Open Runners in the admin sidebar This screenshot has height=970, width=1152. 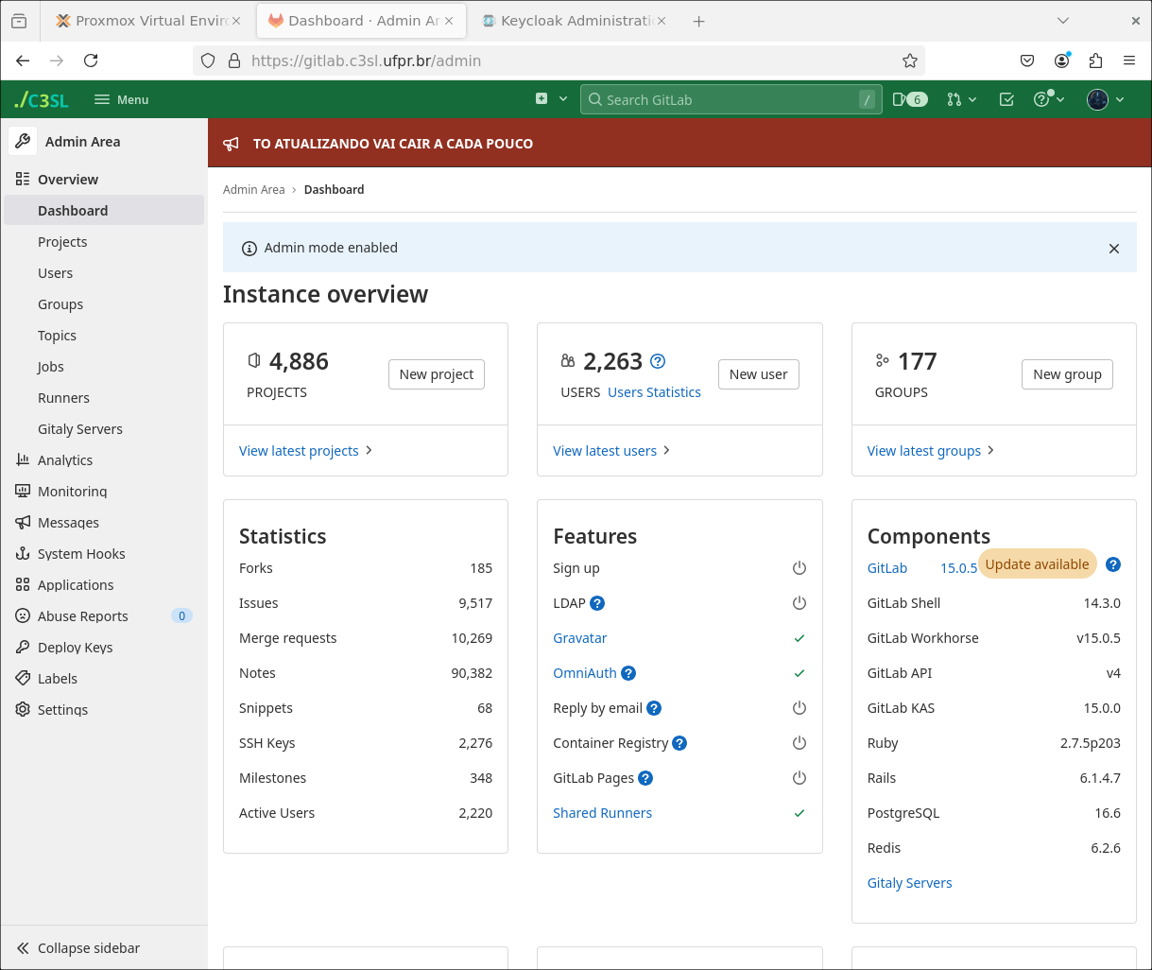pyautogui.click(x=63, y=398)
